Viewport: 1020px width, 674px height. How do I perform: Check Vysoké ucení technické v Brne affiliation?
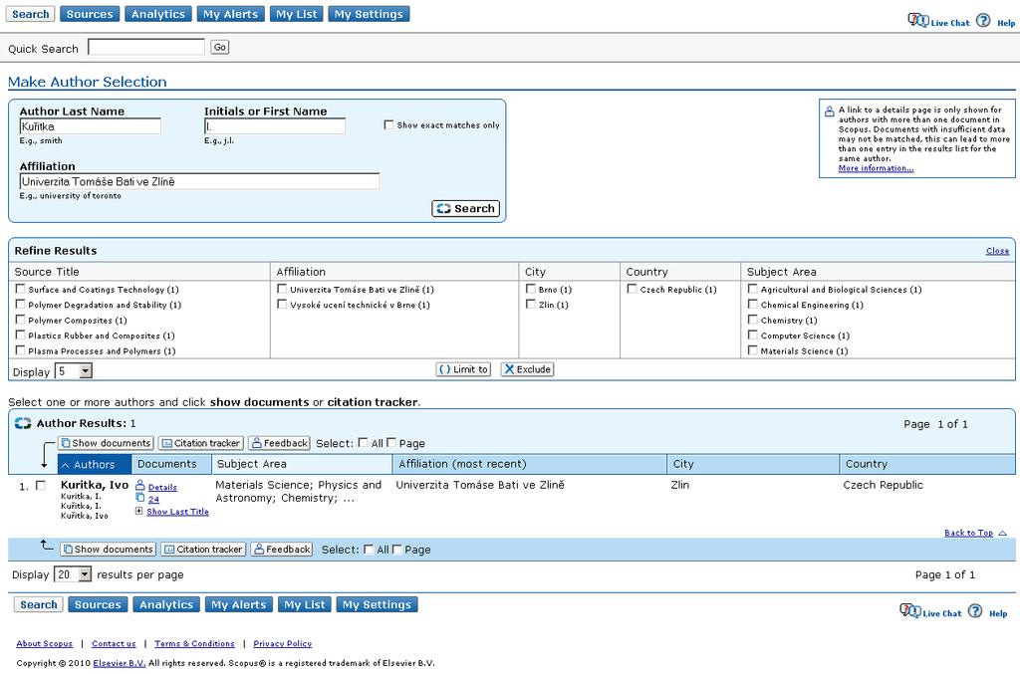(282, 305)
